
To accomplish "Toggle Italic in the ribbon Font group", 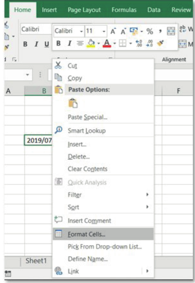I will click(36, 44).
